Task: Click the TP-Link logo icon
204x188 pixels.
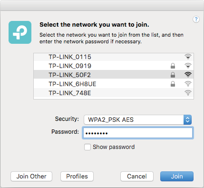Action: [20, 32]
